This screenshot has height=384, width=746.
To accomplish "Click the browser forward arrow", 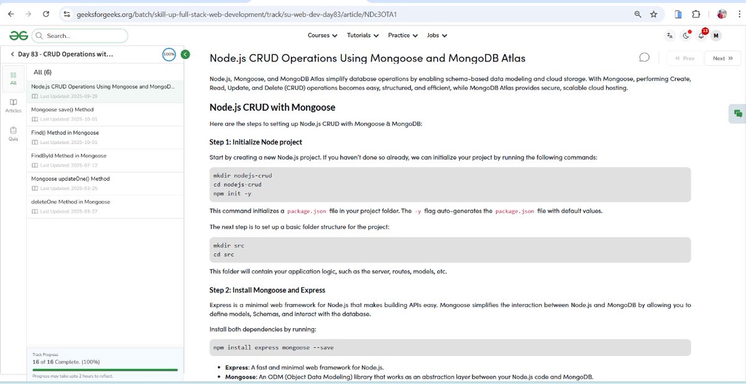I will pyautogui.click(x=28, y=14).
